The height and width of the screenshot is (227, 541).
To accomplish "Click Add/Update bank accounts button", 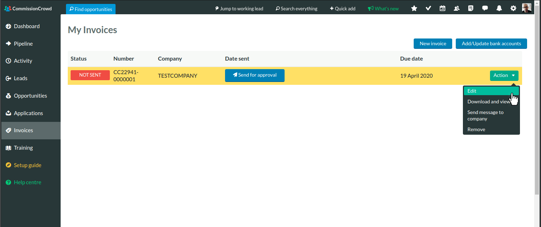I will [491, 43].
